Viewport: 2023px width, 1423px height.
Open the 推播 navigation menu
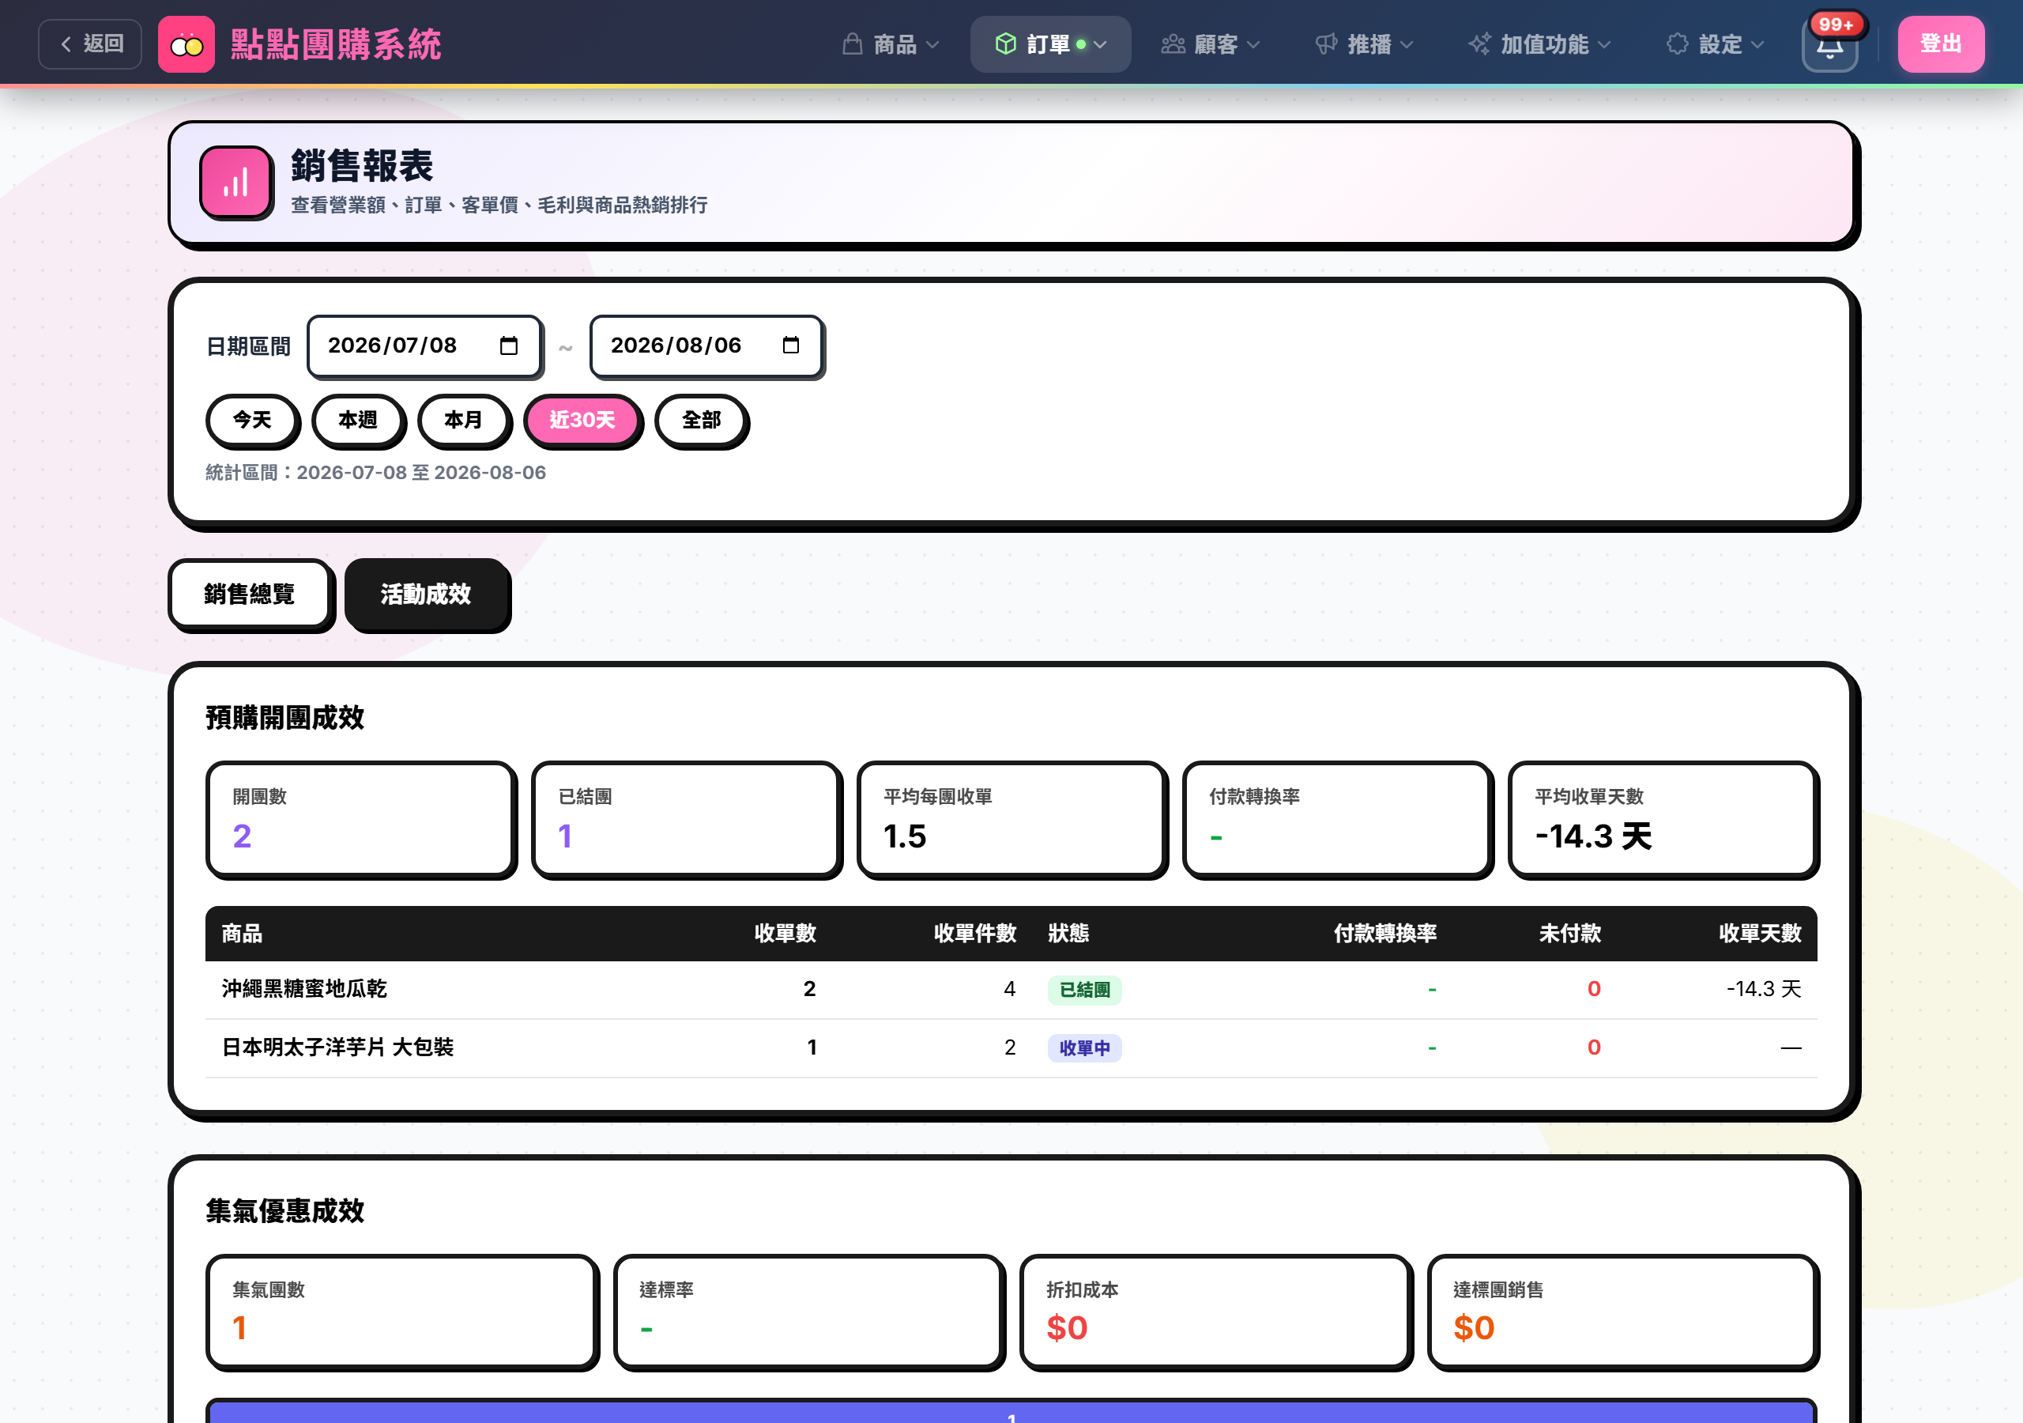click(x=1364, y=44)
